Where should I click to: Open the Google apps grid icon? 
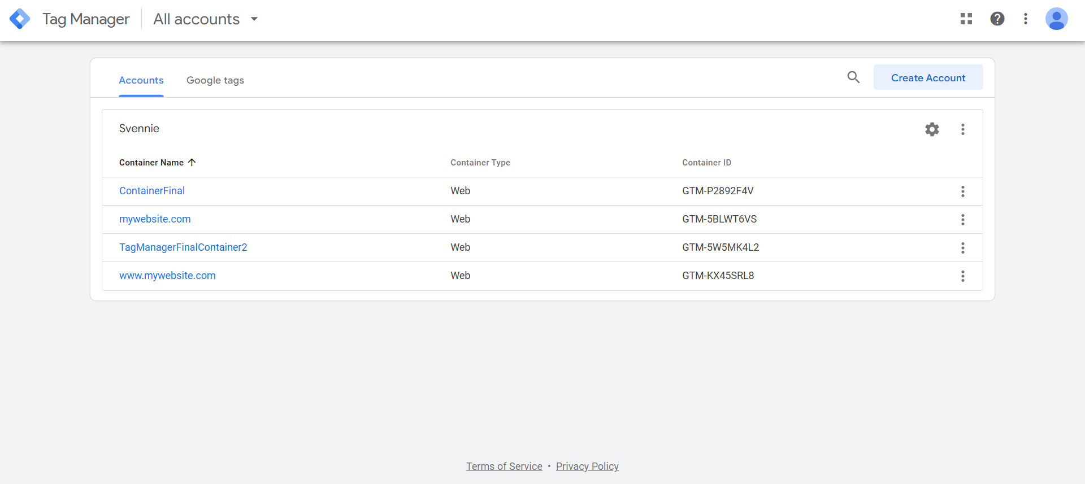pos(966,19)
